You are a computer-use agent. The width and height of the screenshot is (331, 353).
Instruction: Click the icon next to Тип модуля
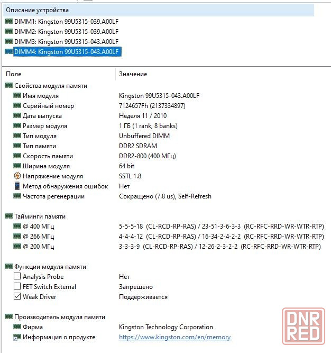[17, 135]
